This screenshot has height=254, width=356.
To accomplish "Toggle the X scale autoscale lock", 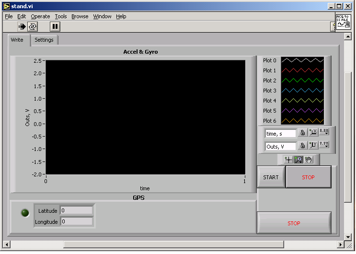I will 303,132.
